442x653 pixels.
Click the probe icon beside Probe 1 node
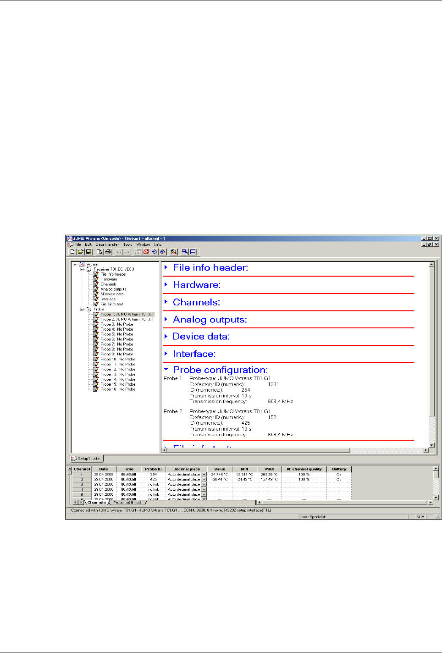96,314
